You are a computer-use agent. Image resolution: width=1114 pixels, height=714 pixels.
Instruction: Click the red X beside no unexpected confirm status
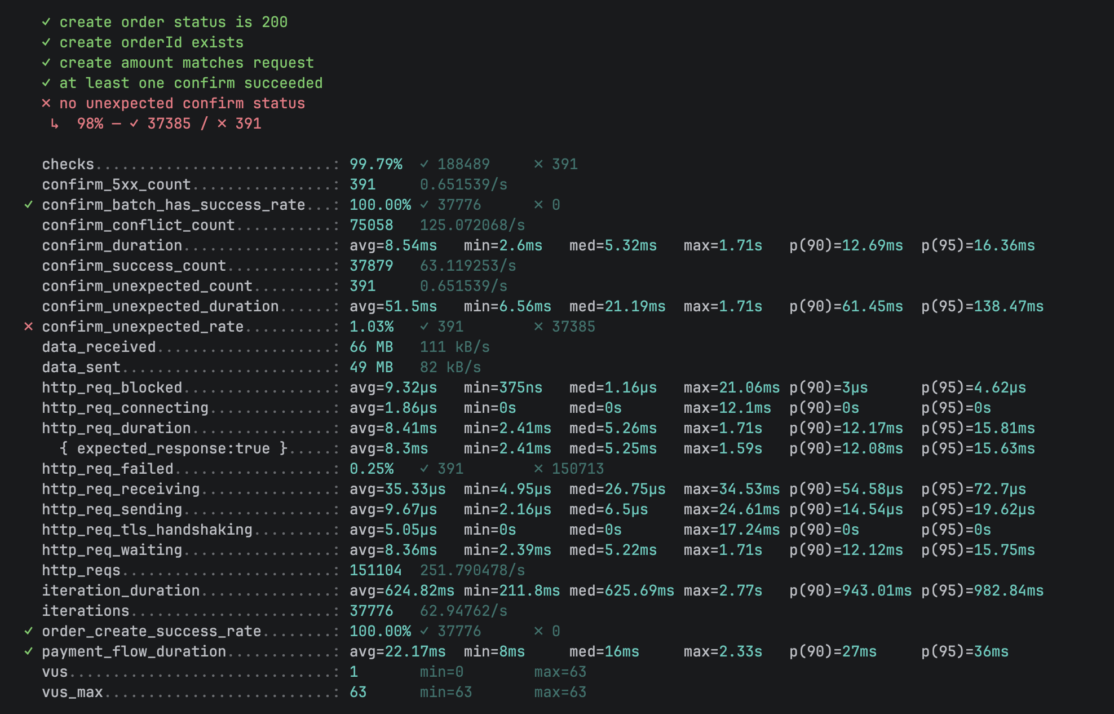(x=46, y=103)
